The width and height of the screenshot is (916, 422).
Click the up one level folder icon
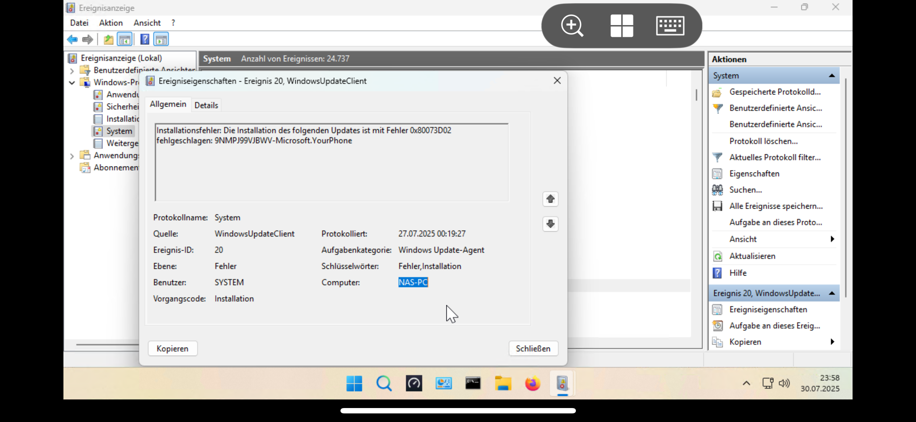[108, 39]
